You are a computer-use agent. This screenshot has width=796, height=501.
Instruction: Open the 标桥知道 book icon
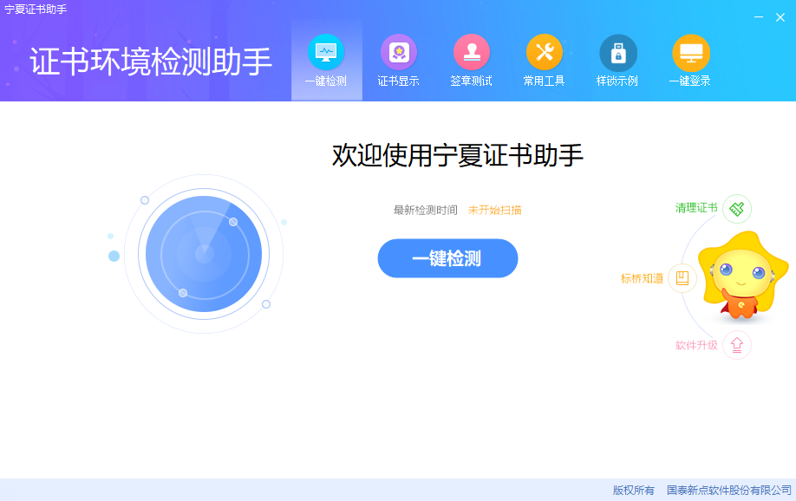point(682,278)
